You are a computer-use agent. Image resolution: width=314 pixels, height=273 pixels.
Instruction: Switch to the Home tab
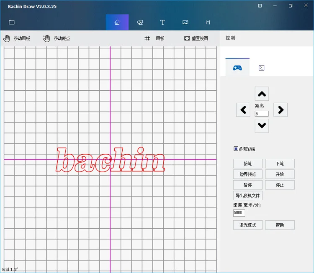tap(117, 22)
